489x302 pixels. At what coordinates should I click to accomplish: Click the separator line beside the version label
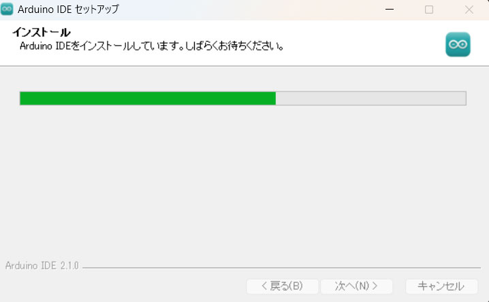click(281, 268)
